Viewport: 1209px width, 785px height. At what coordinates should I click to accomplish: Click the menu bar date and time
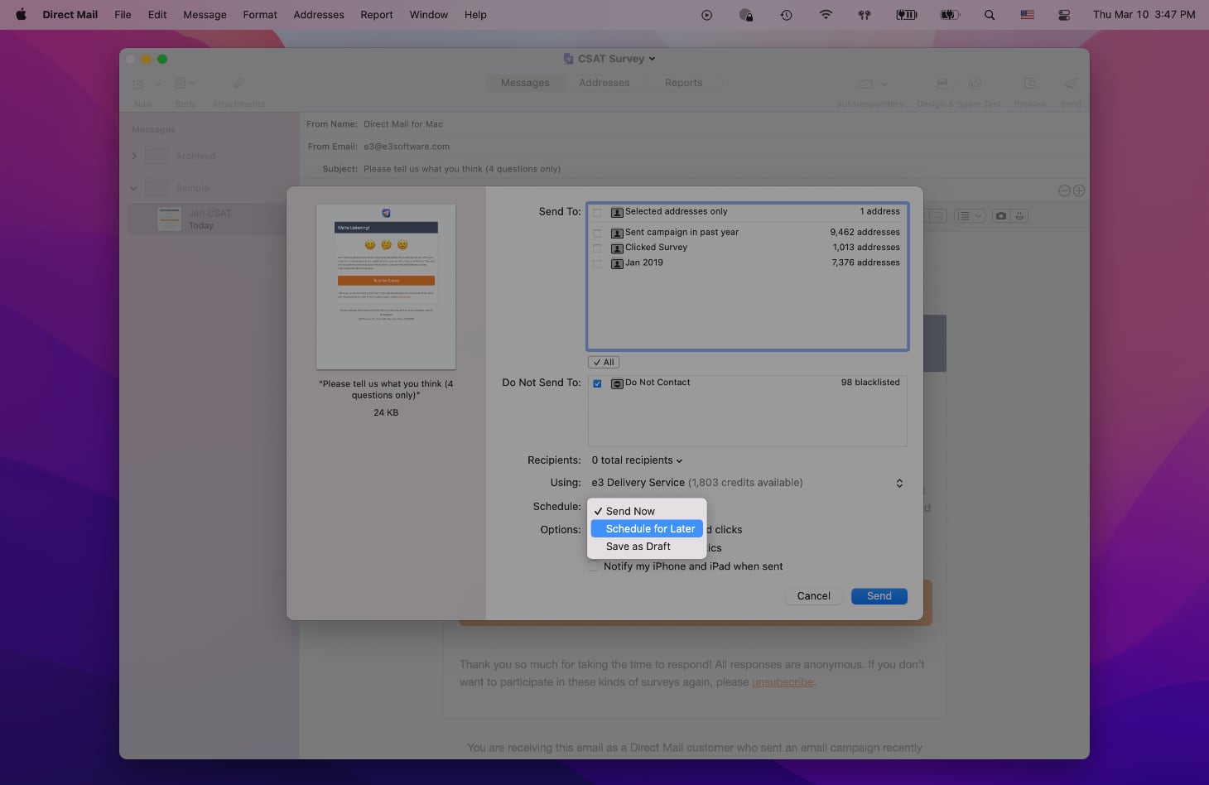coord(1144,15)
